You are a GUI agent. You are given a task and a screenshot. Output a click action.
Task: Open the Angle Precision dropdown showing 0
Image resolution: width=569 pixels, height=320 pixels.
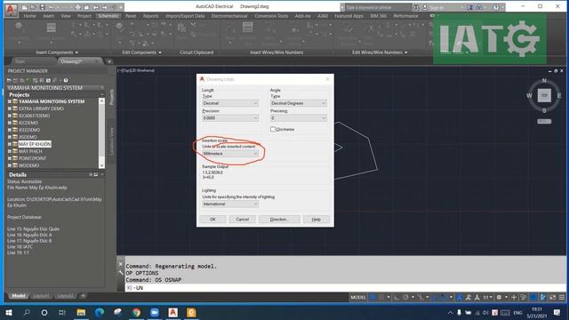(x=299, y=118)
